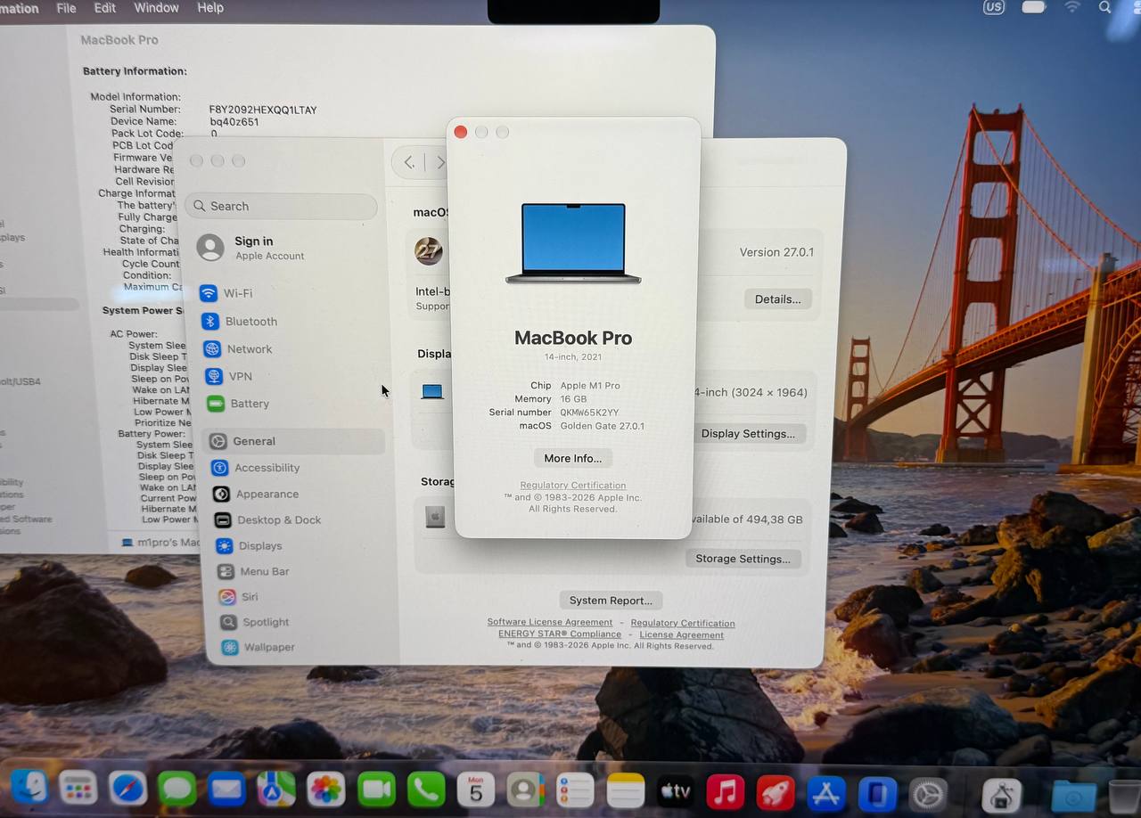Open Maps from the Dock
Image resolution: width=1141 pixels, height=818 pixels.
click(x=276, y=789)
